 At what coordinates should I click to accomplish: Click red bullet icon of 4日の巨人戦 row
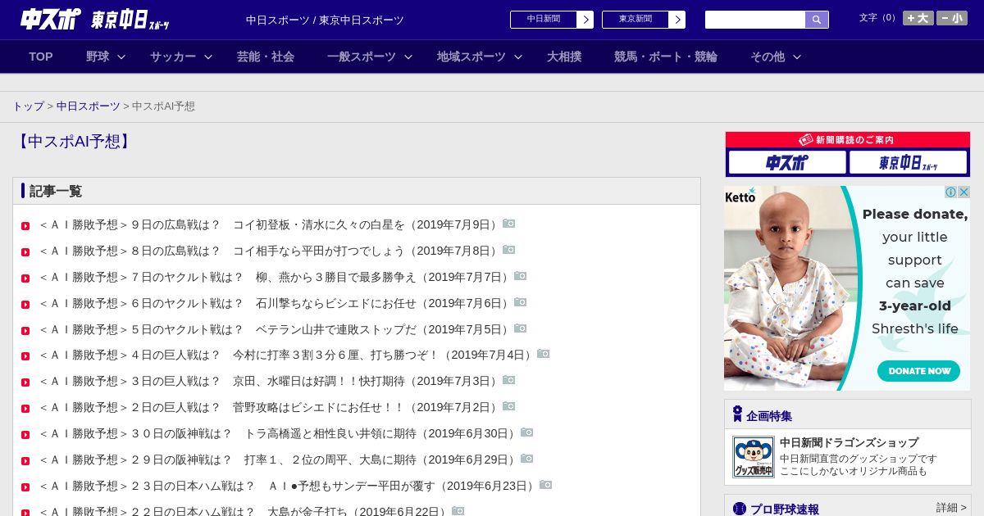click(x=25, y=356)
